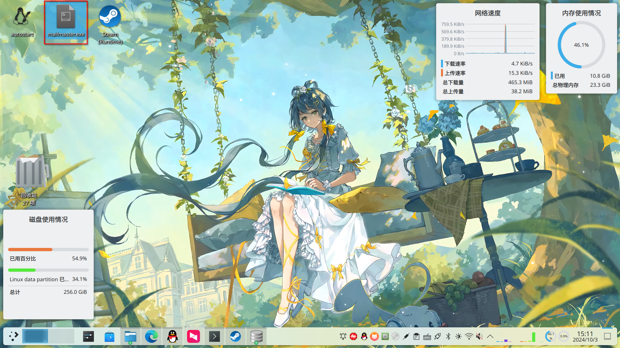This screenshot has height=348, width=620.
Task: Click the 已用 10.8 GiB memory value
Action: tap(600, 76)
